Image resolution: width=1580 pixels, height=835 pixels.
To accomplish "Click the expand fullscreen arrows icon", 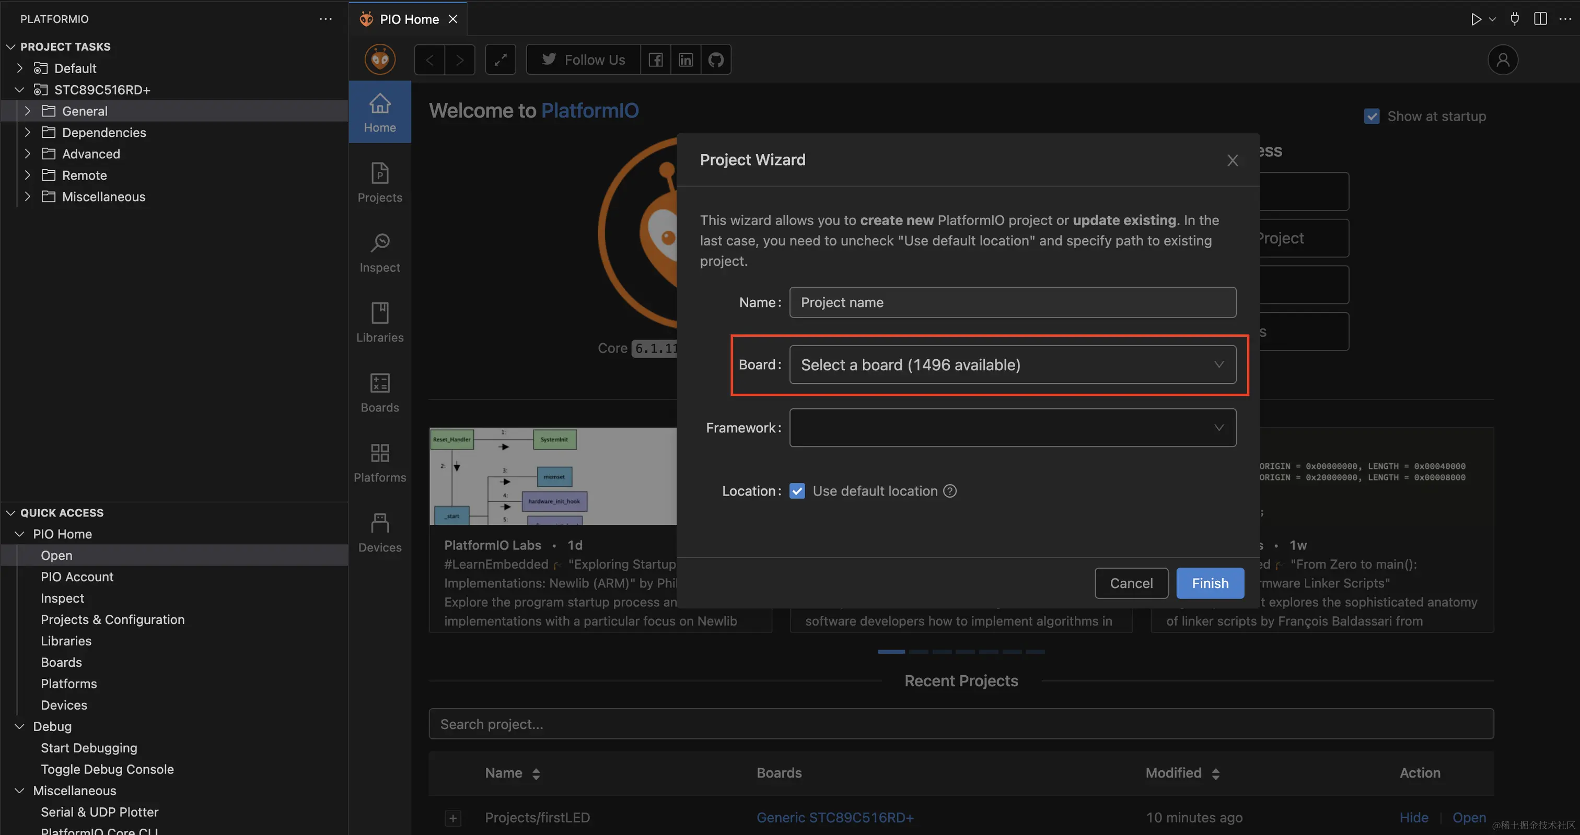I will point(501,60).
